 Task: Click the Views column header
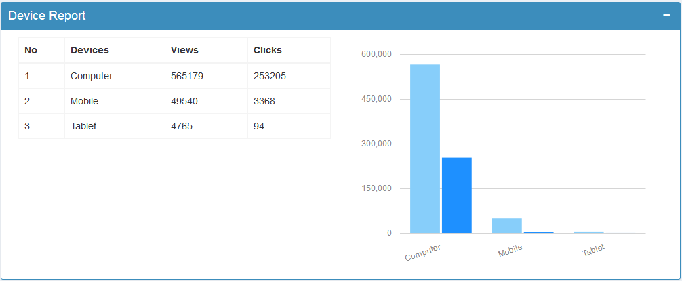pos(184,50)
